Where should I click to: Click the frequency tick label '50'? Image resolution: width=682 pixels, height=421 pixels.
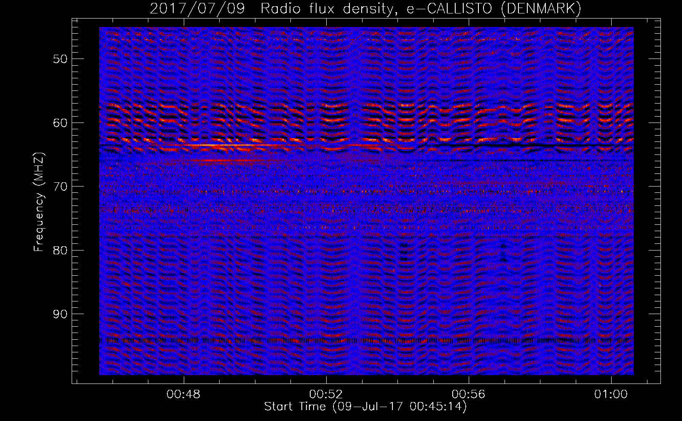(60, 59)
